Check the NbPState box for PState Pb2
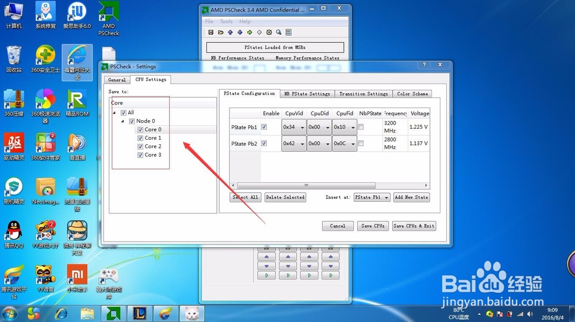 click(361, 143)
